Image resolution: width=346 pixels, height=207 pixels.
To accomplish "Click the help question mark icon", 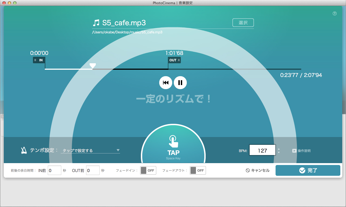I will (x=335, y=13).
